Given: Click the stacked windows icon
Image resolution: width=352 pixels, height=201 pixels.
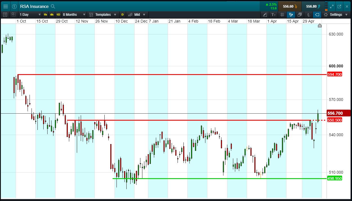Looking at the screenshot, I should click(299, 15).
